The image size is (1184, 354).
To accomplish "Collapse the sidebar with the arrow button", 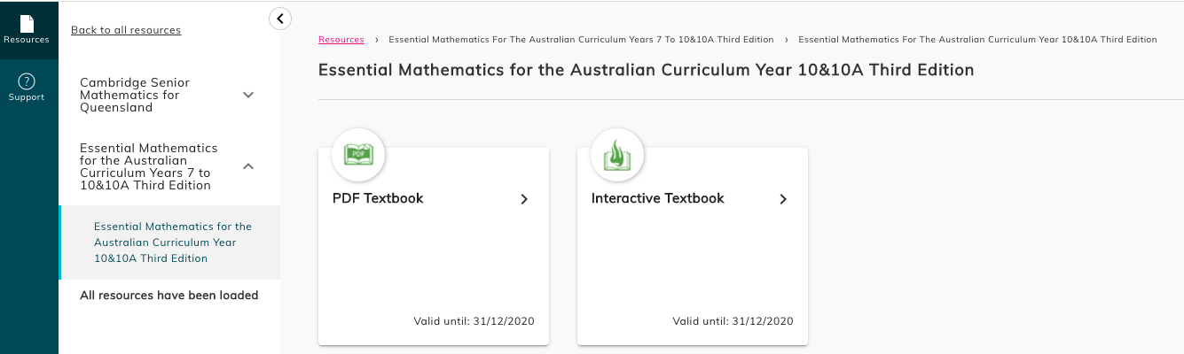I will point(280,19).
